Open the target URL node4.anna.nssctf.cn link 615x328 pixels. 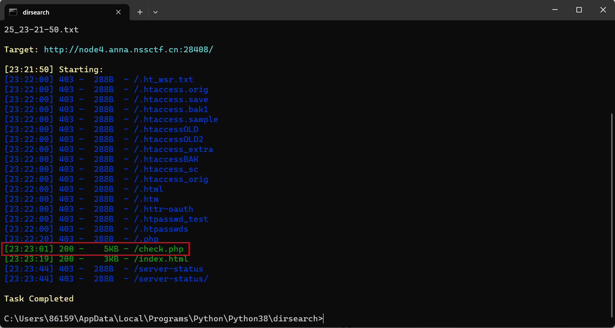click(x=129, y=49)
